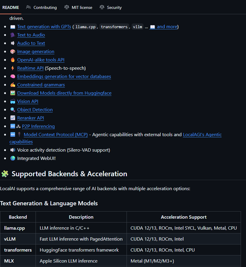The image size is (246, 267).
Task: Click the palette emoji next to Image generation
Action: pyautogui.click(x=13, y=52)
